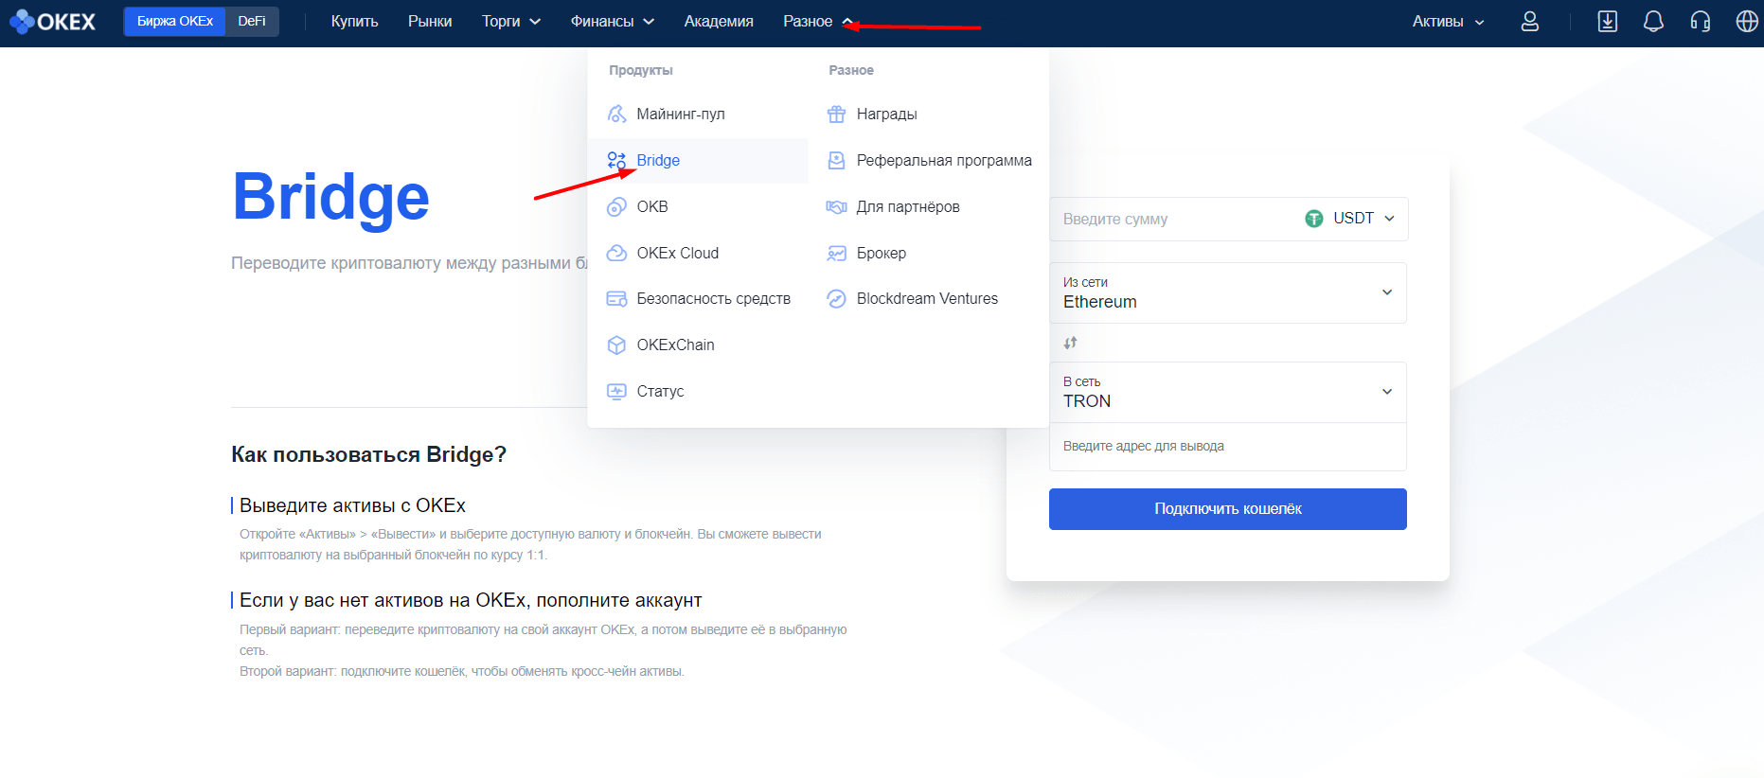Click the Награды gift icon
Viewport: 1764px width, 778px height.
click(x=836, y=114)
